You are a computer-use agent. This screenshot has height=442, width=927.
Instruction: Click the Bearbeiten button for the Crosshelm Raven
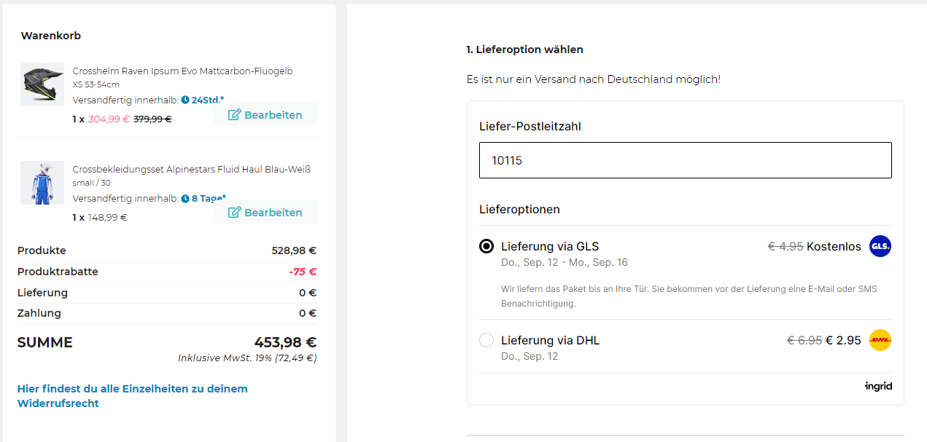tap(265, 115)
